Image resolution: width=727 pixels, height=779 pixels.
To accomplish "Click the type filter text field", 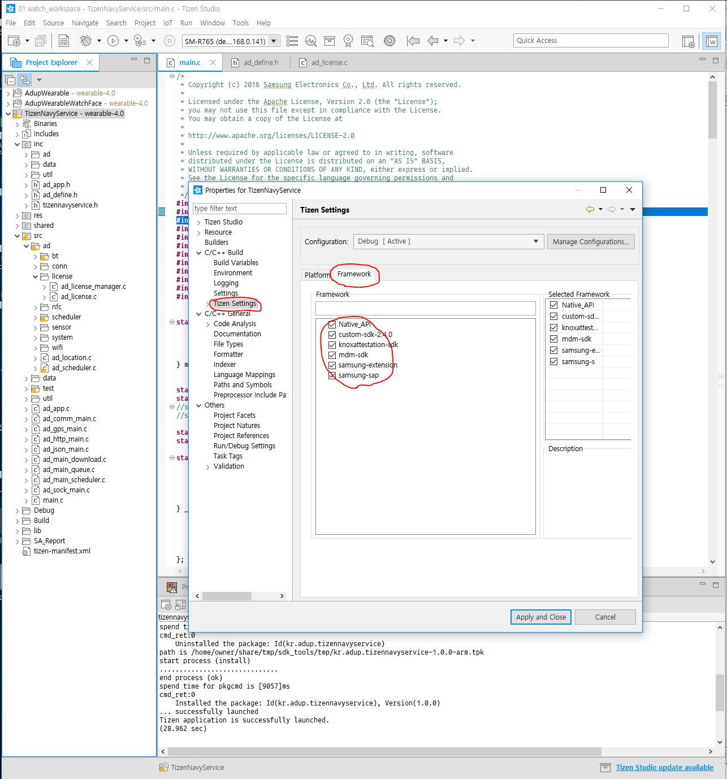I will (240, 209).
